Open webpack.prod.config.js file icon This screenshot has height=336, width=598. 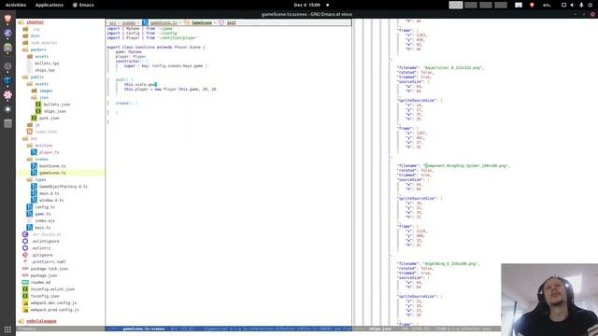25,310
